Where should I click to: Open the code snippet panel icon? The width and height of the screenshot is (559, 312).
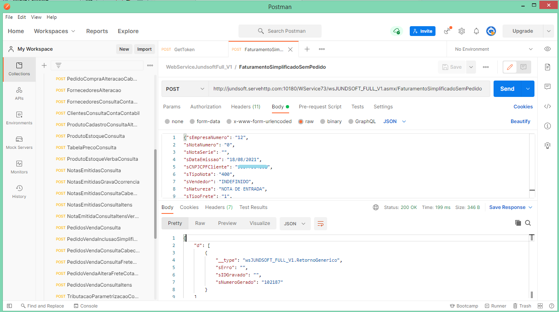(548, 106)
